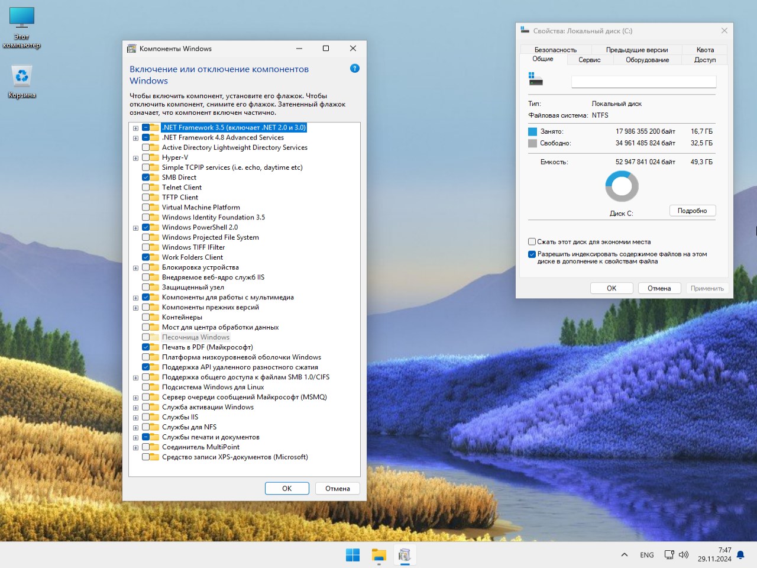
Task: Open File Explorer from the taskbar
Action: [x=378, y=555]
